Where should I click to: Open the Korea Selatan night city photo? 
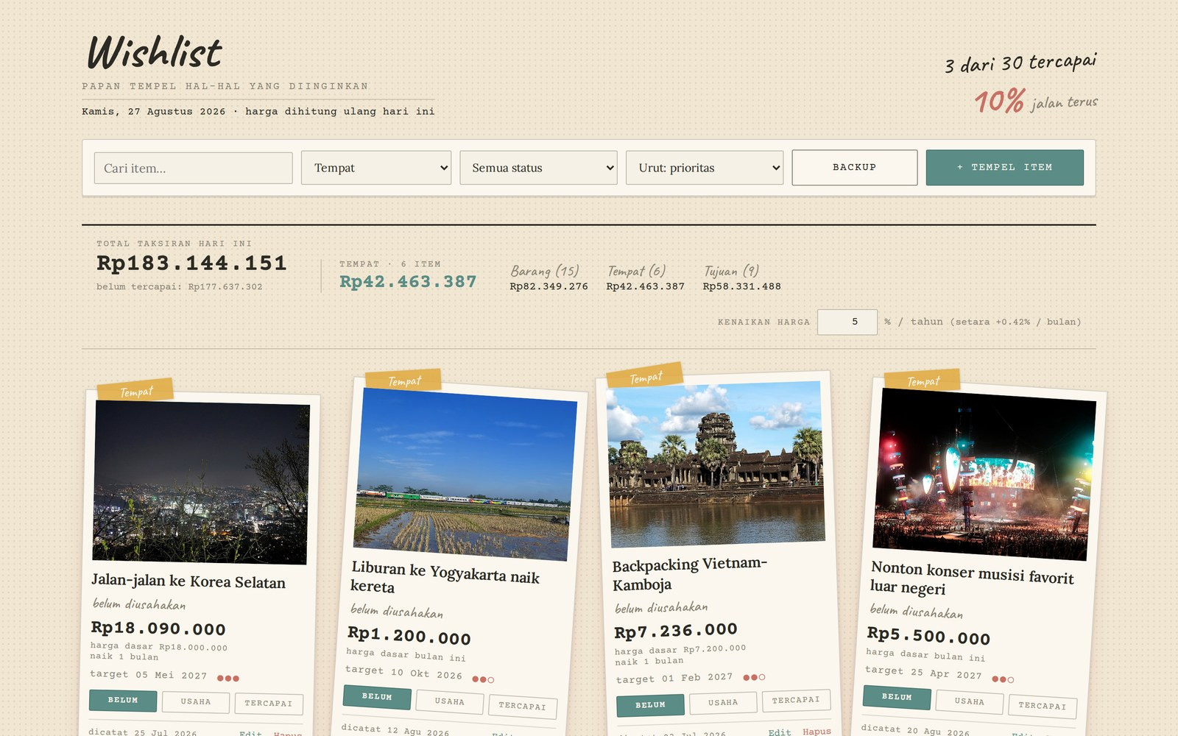coord(201,483)
